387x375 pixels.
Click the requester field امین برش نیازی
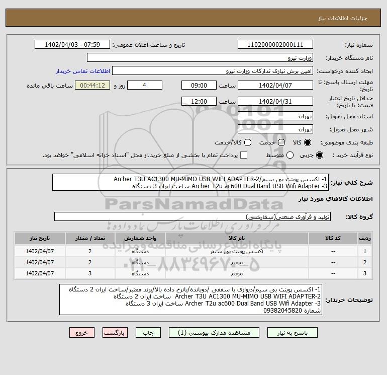click(213, 71)
